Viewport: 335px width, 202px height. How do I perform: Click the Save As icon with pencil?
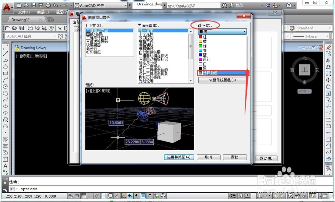click(x=41, y=5)
